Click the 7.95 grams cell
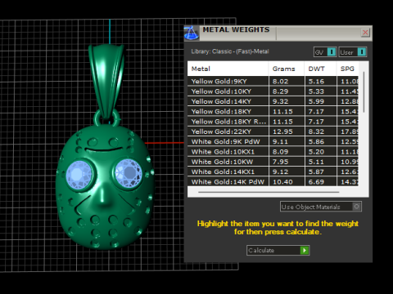This screenshot has height=294, width=393. click(x=287, y=162)
